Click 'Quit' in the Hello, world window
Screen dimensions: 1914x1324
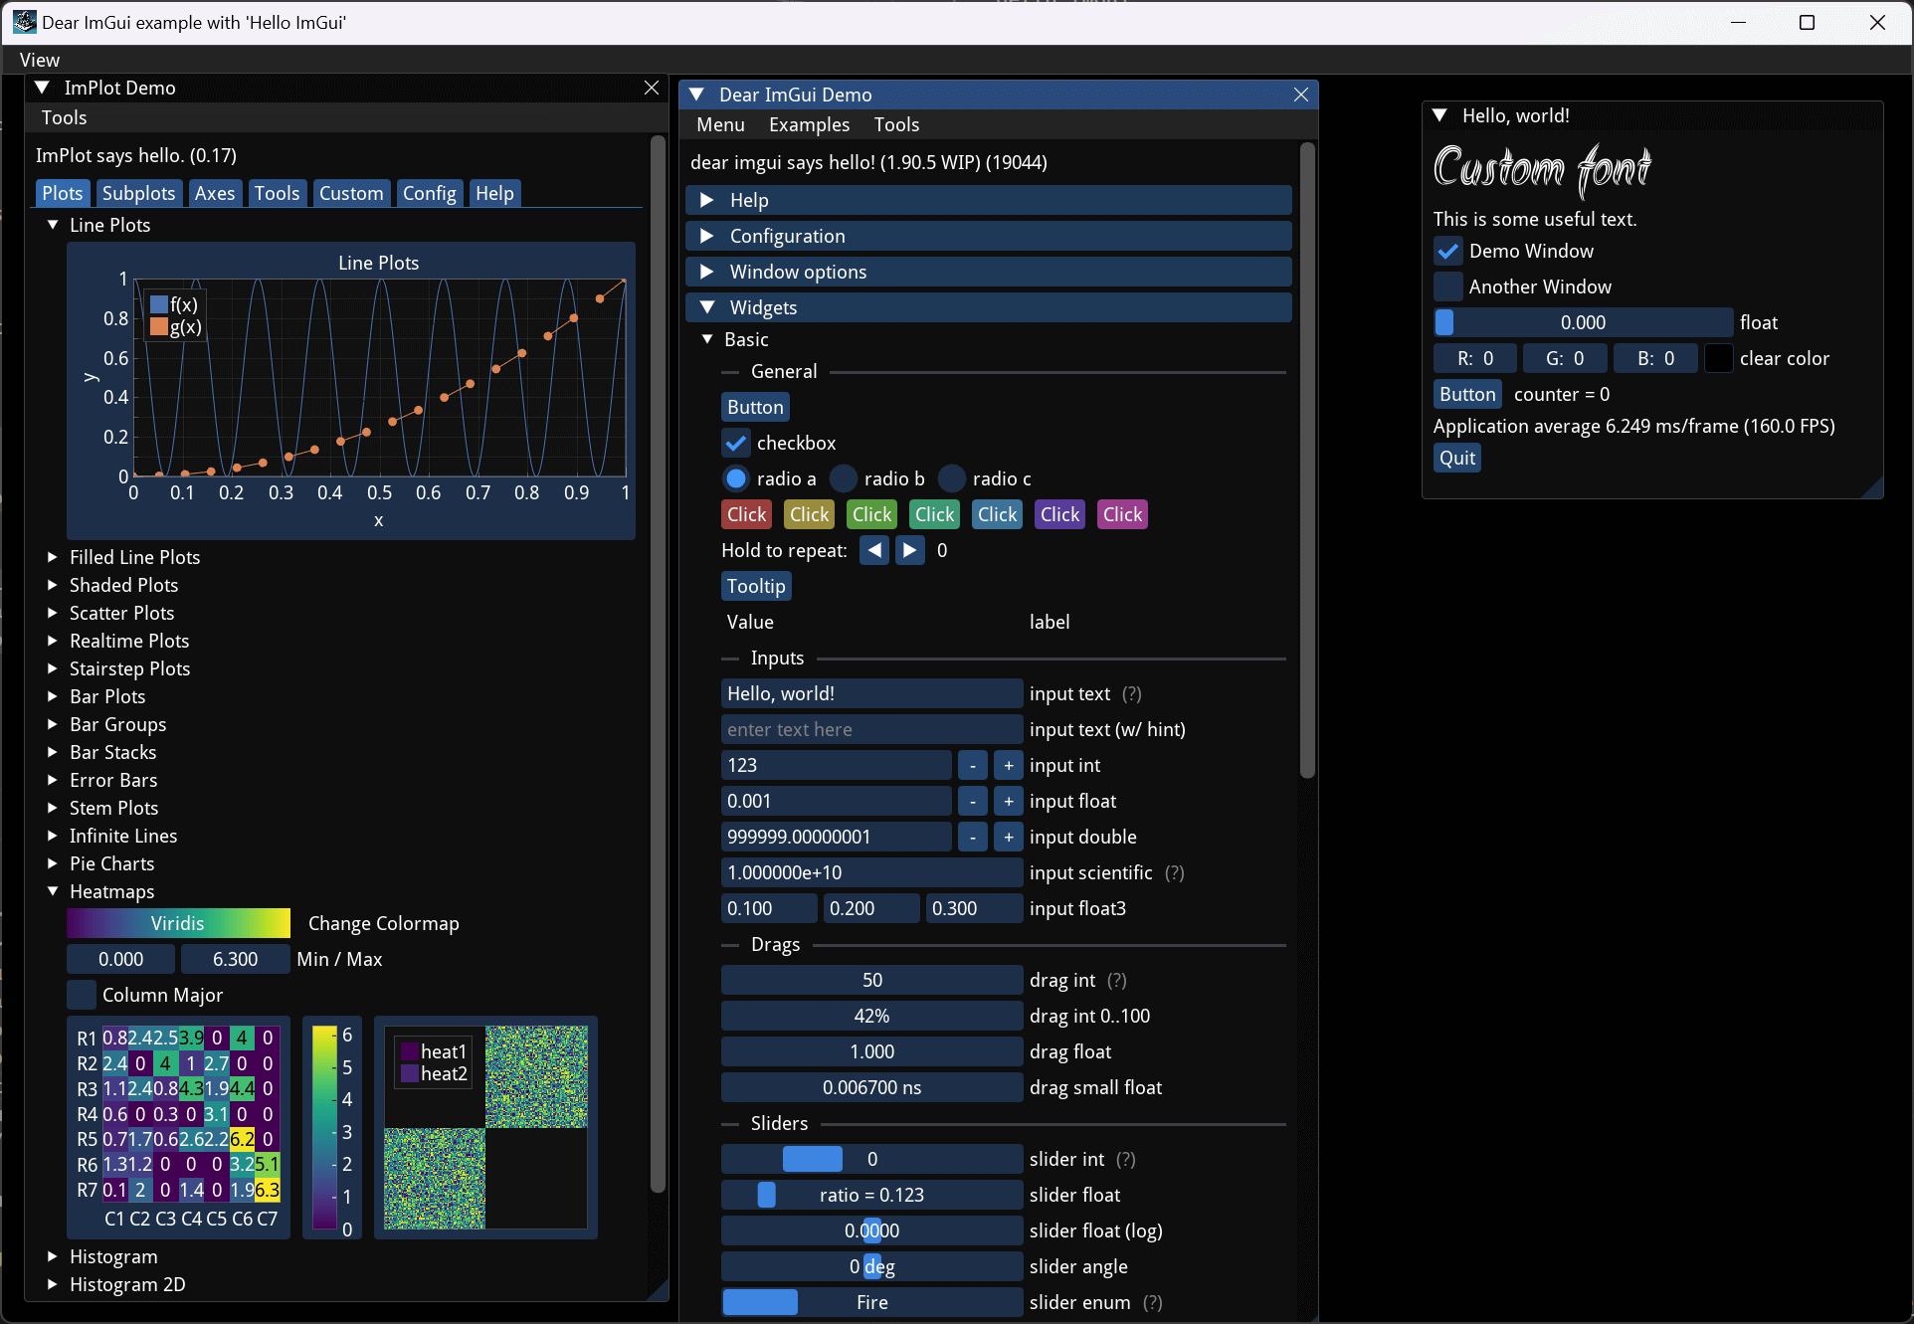[x=1455, y=458]
